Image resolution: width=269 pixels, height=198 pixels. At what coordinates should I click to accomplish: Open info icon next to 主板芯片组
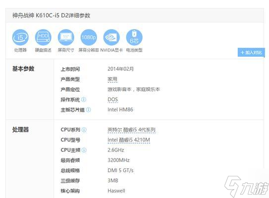point(88,110)
